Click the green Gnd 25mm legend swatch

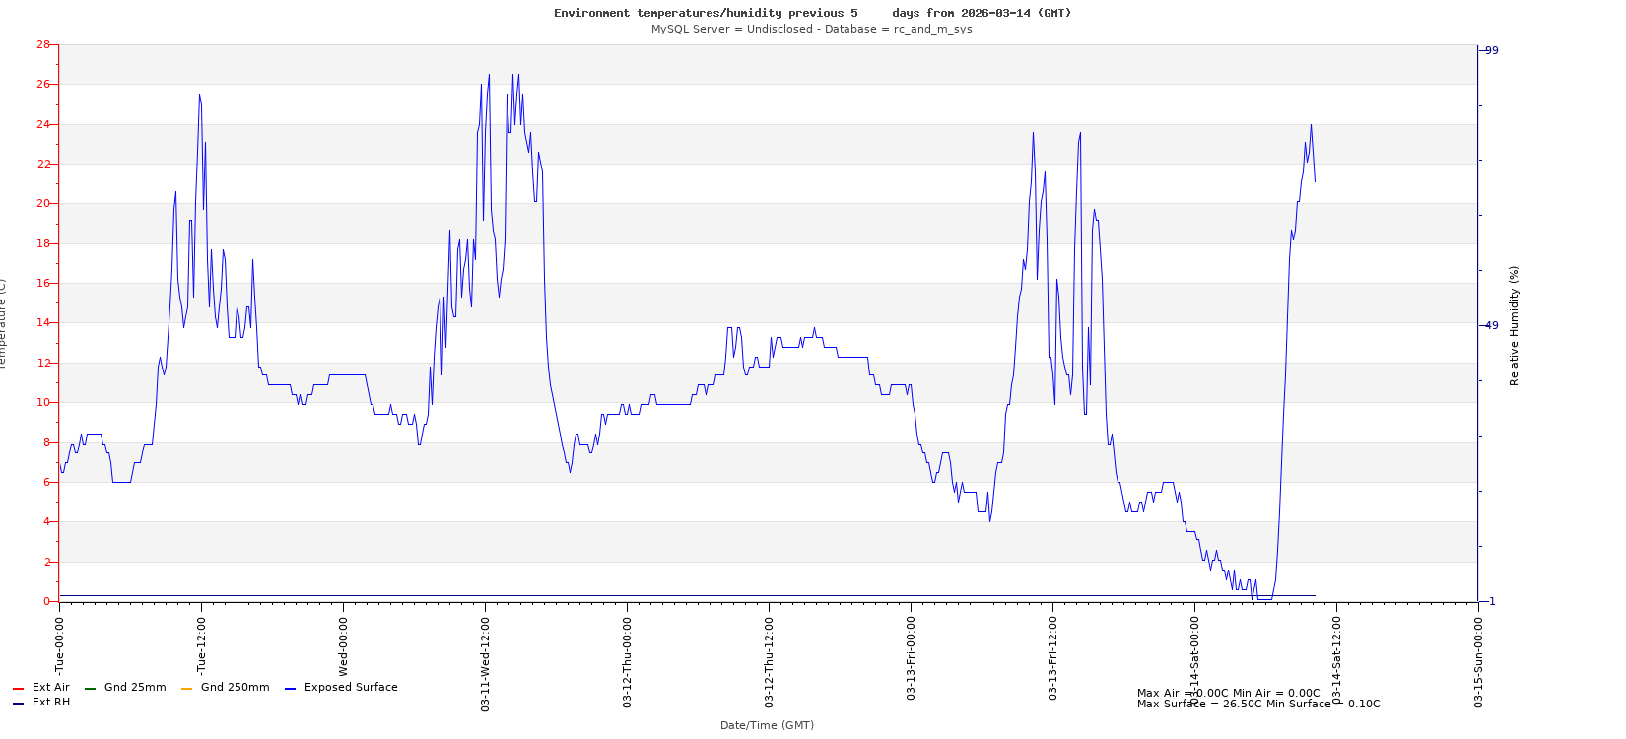[x=90, y=689]
